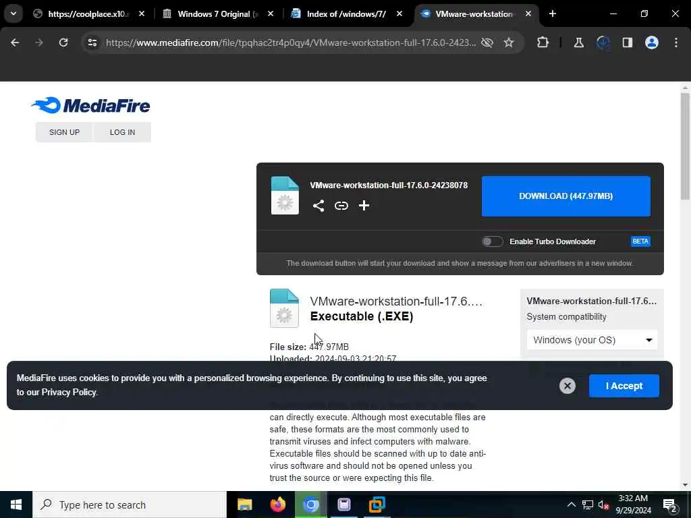
Task: Open the Windows Start menu
Action: point(16,505)
